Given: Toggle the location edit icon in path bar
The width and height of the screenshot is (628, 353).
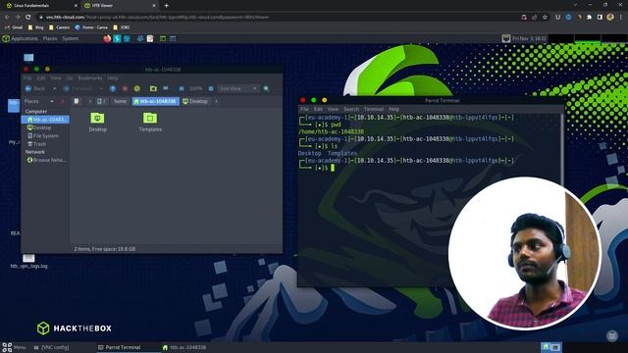Looking at the screenshot, I should point(77,101).
